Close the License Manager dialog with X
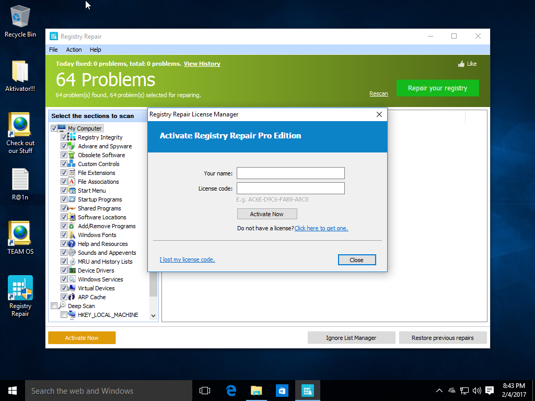Image resolution: width=535 pixels, height=401 pixels. pyautogui.click(x=379, y=114)
